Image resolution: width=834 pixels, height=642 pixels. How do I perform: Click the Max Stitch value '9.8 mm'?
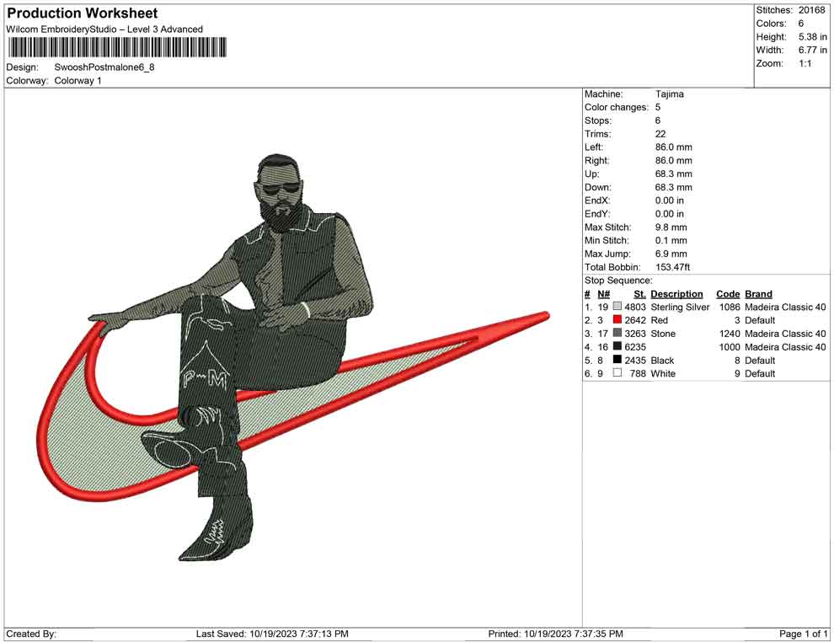(671, 227)
